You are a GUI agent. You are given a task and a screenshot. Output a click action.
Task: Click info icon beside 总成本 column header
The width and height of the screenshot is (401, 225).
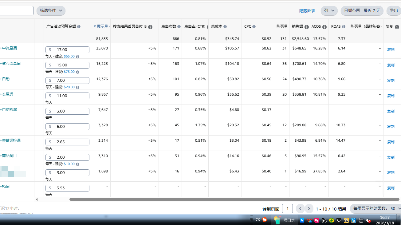point(225,27)
